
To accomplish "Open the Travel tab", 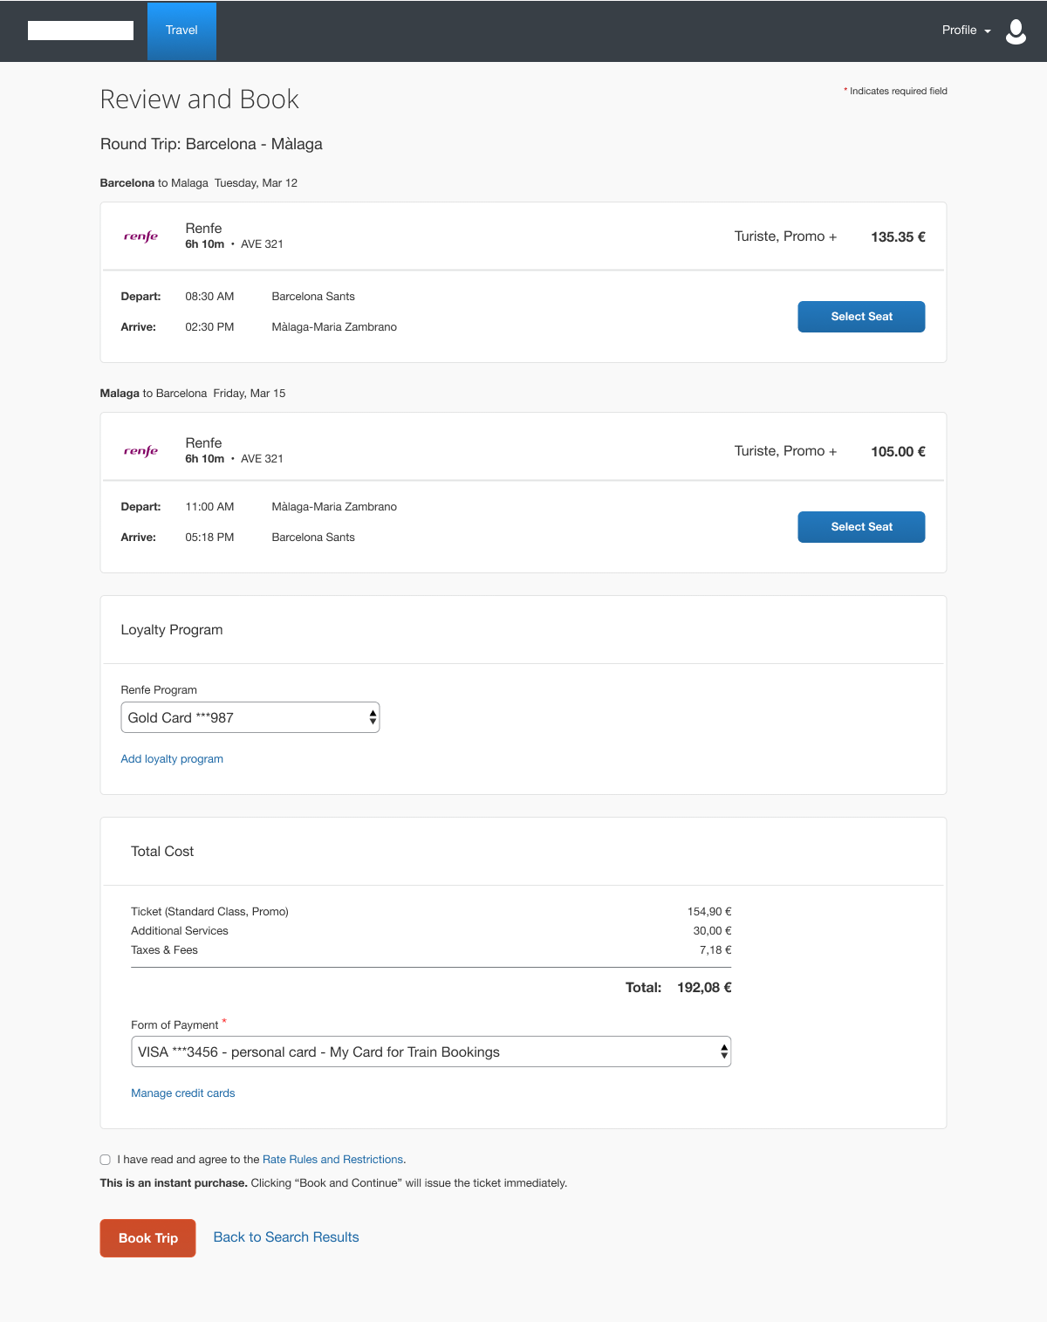I will coord(181,31).
